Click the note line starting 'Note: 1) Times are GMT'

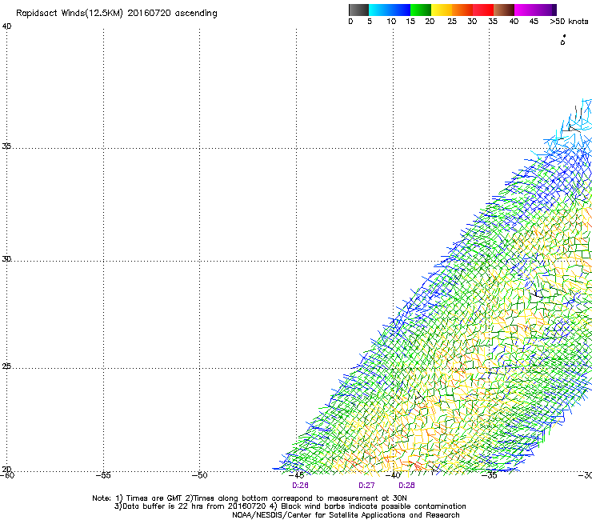pyautogui.click(x=250, y=498)
